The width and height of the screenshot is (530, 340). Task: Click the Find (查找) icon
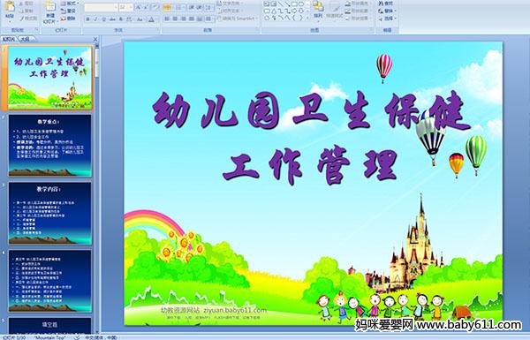(x=385, y=4)
